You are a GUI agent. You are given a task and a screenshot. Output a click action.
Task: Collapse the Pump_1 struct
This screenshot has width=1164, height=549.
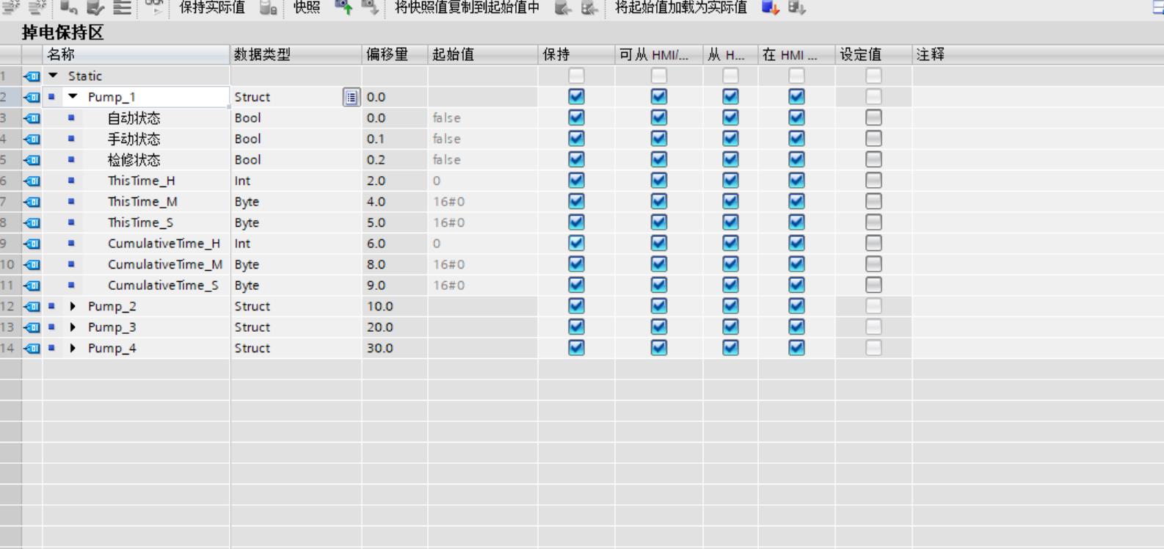(73, 97)
